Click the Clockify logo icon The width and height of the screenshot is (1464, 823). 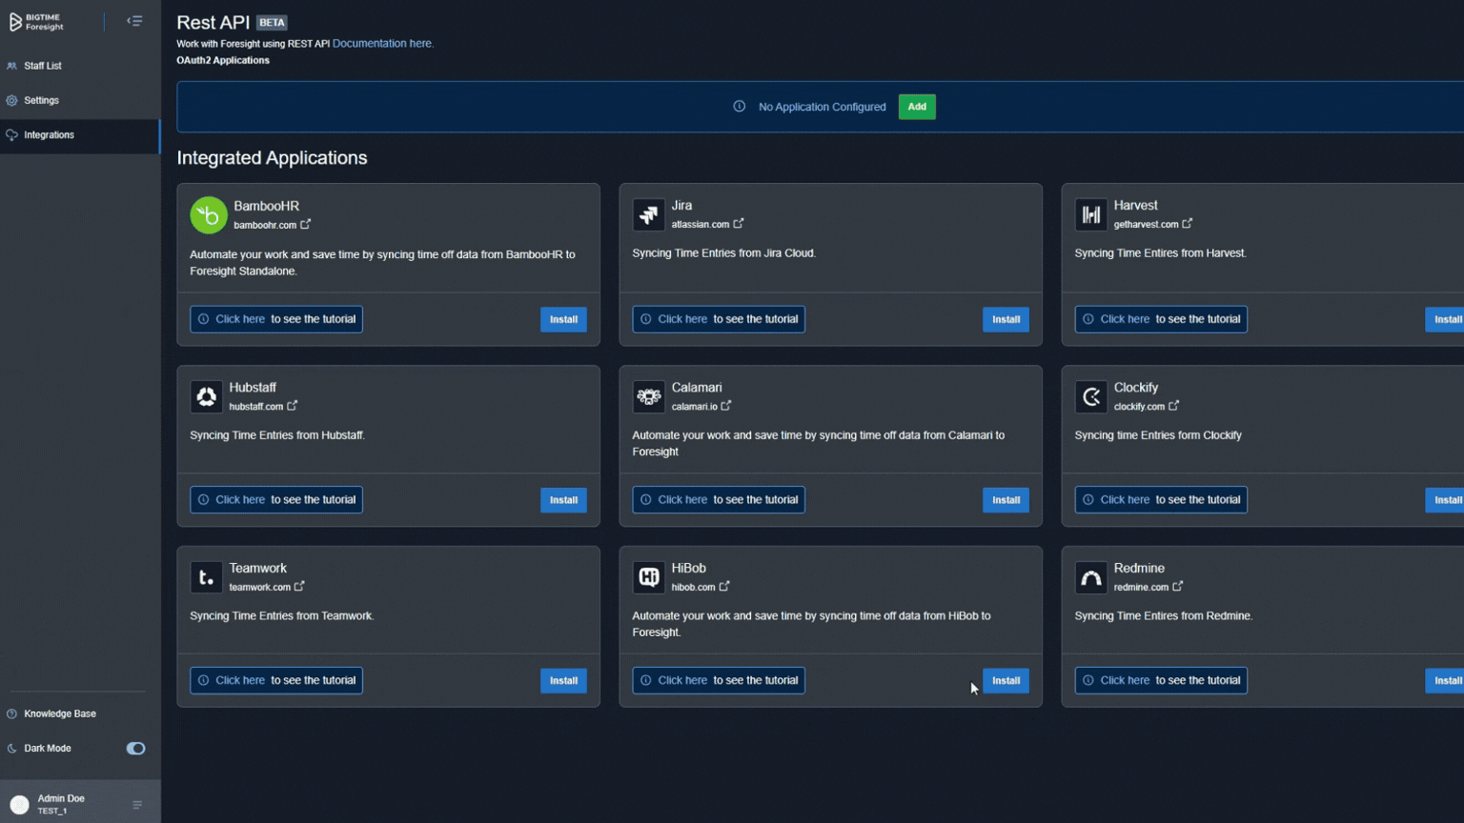(x=1091, y=397)
